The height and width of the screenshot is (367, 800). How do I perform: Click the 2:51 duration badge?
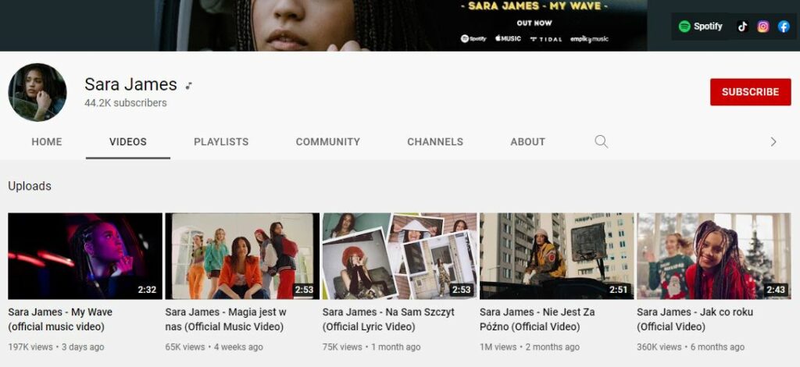(x=619, y=290)
